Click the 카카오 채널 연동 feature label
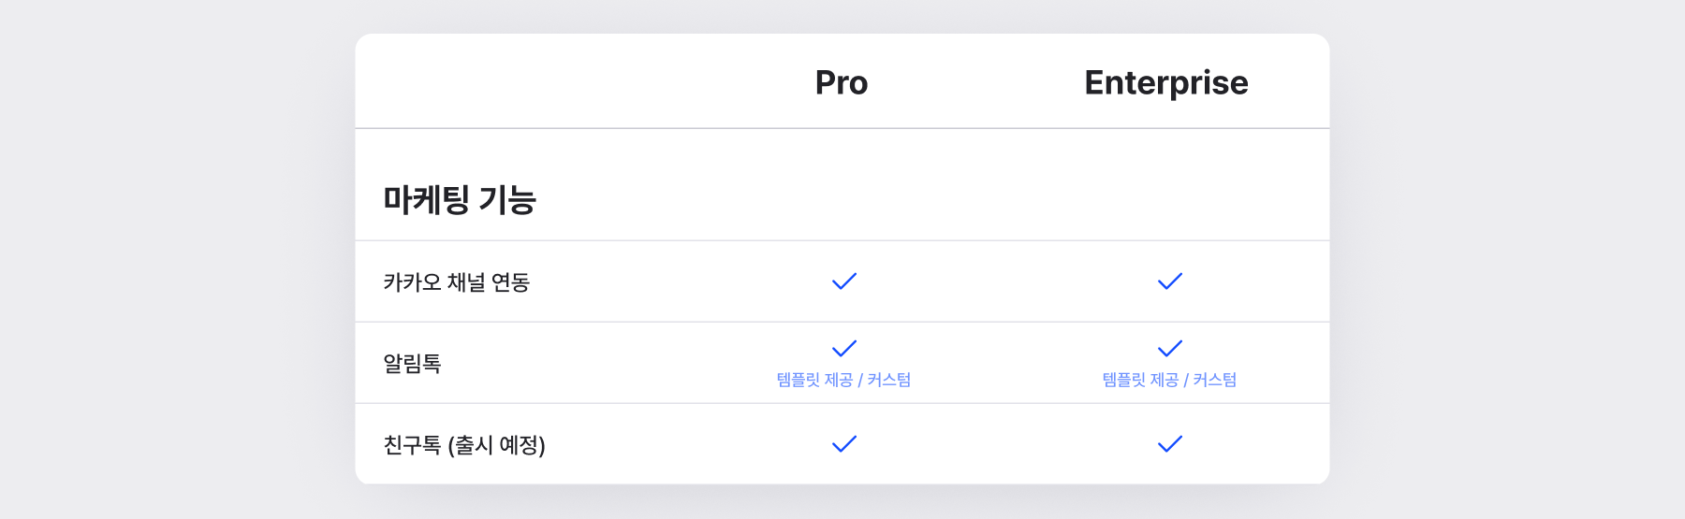 click(457, 282)
